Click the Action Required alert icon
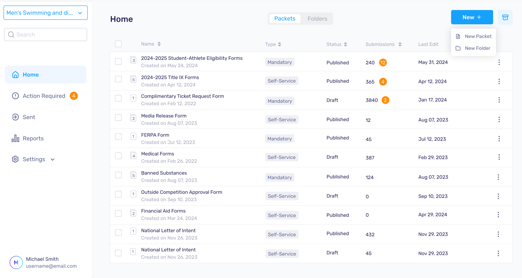 [15, 96]
